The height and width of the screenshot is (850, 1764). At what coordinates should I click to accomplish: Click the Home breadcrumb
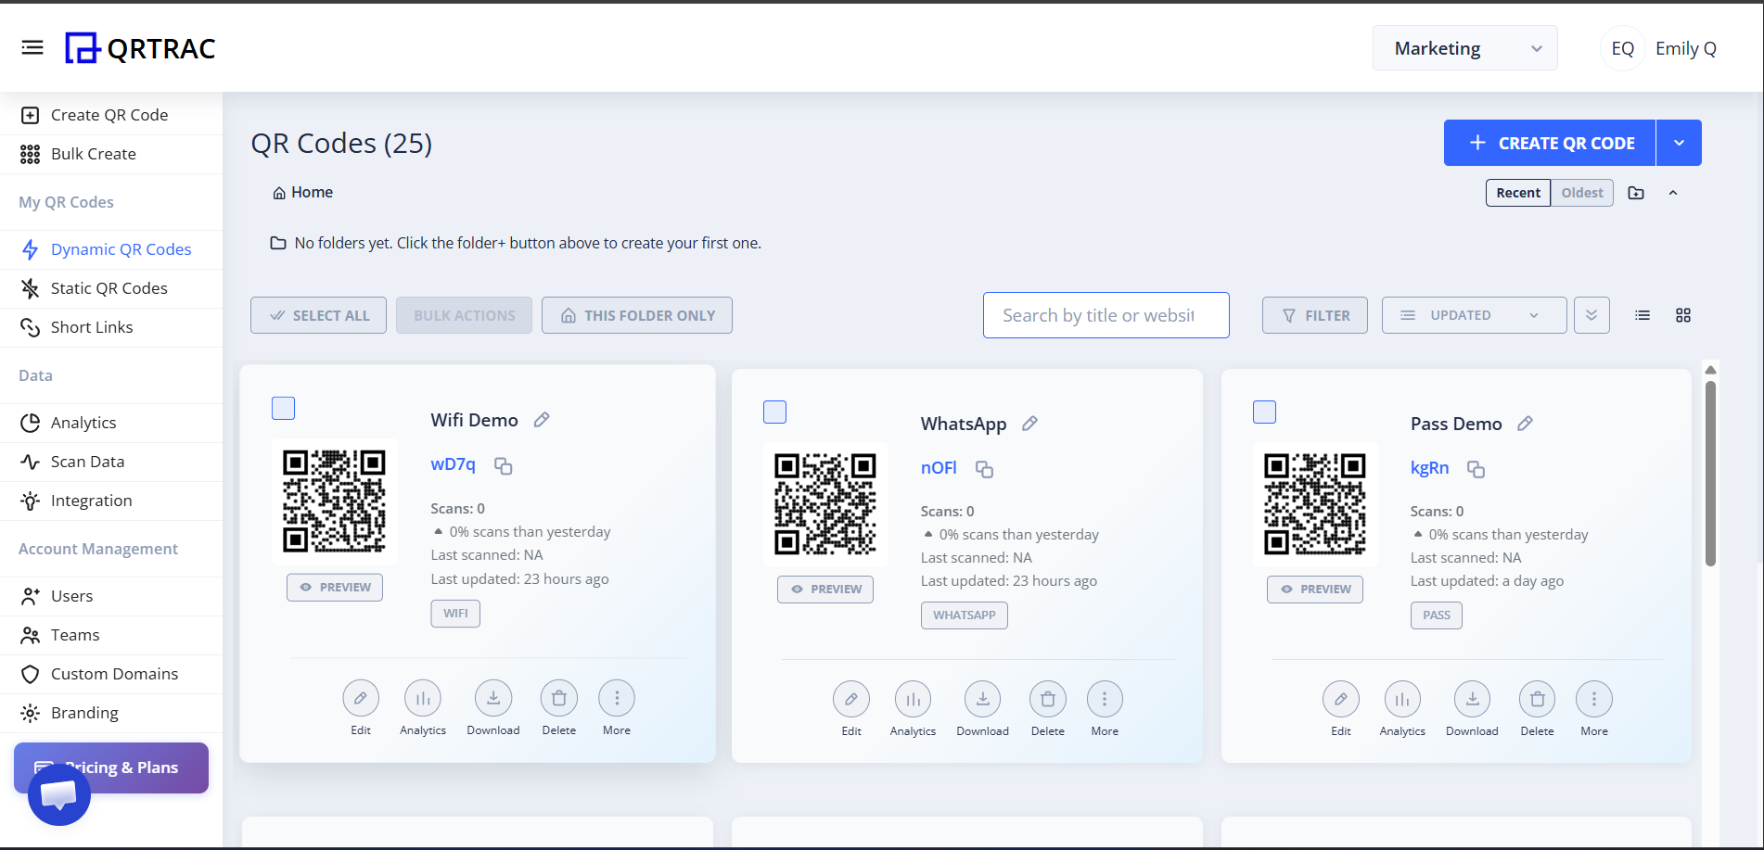tap(302, 192)
